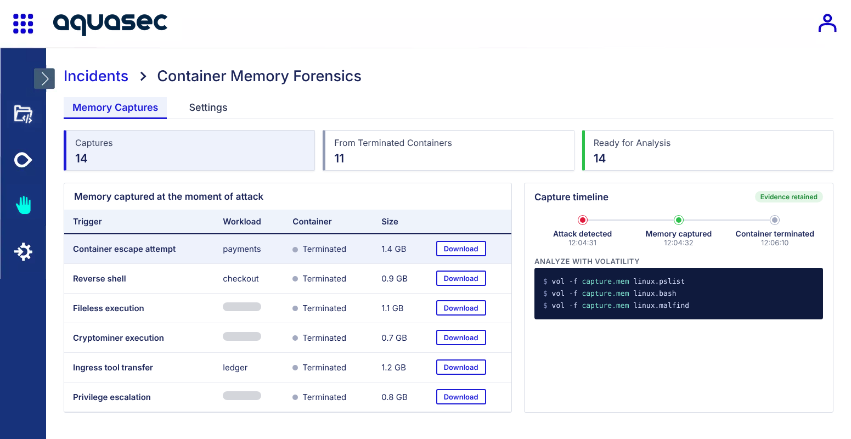Screen dimensions: 851x439
Task: Download the Container escape attempt capture
Action: [461, 249]
